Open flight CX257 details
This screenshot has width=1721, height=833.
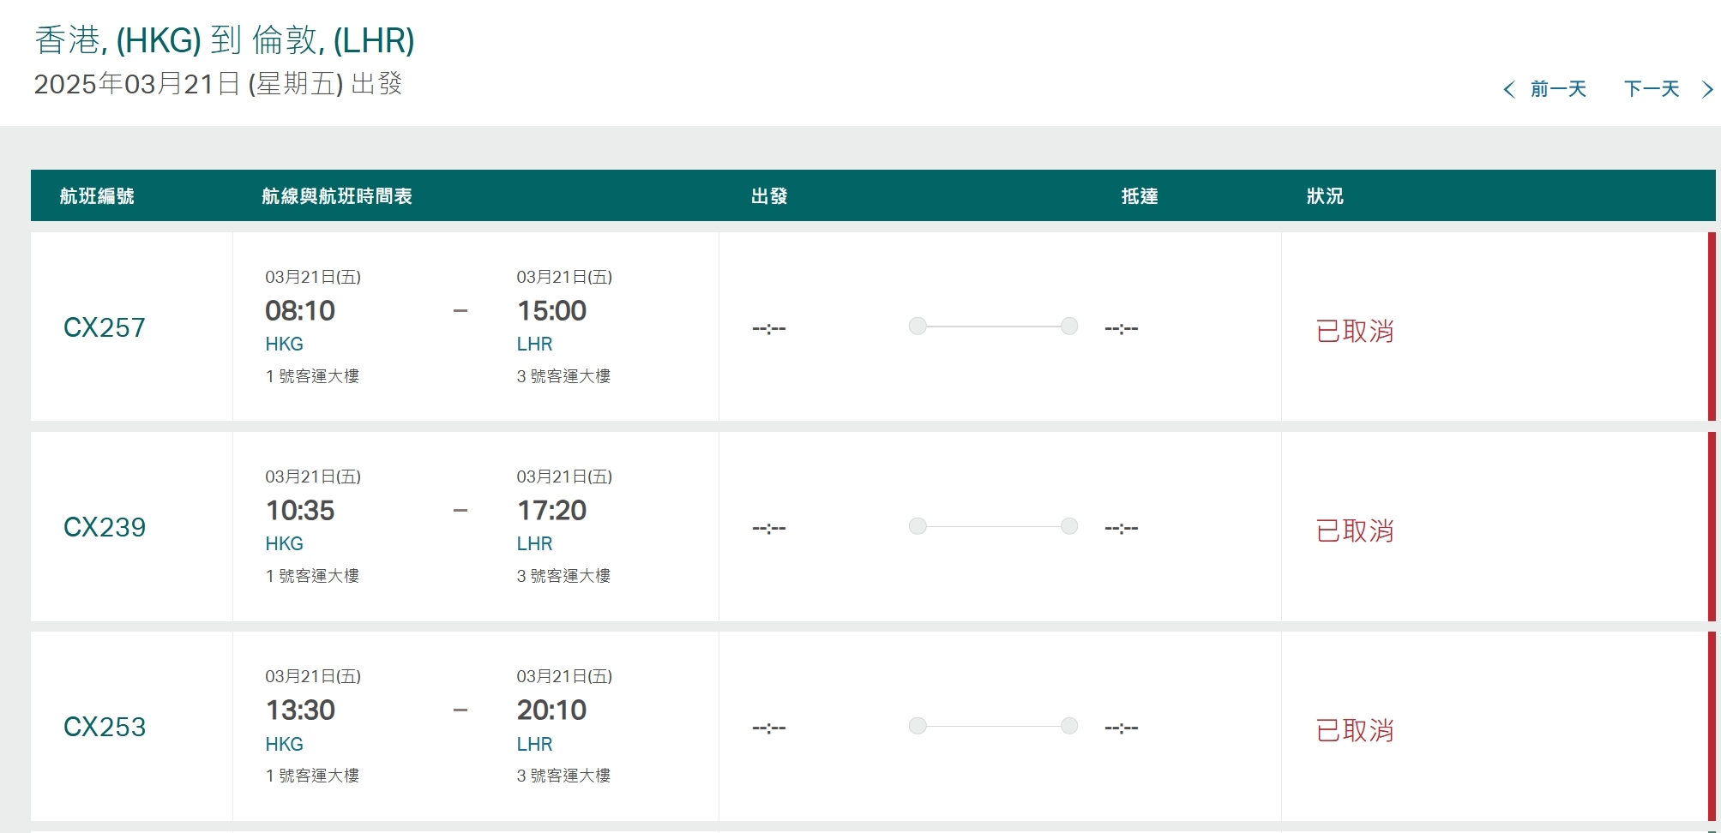tap(105, 327)
